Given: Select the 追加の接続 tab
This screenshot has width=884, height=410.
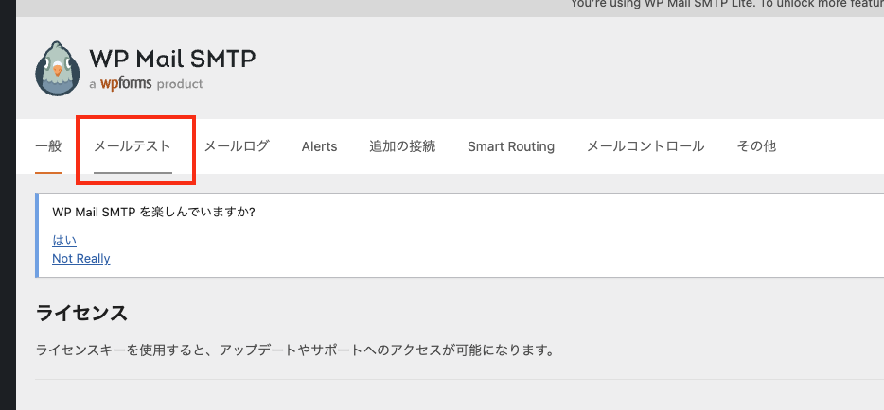Looking at the screenshot, I should tap(402, 146).
